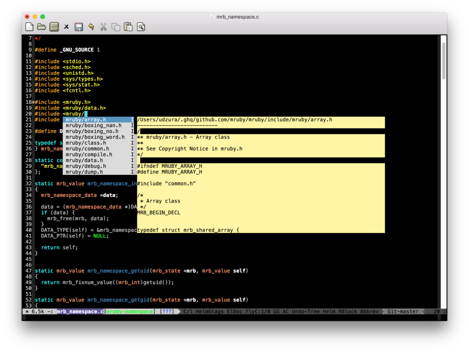The height and width of the screenshot is (352, 469).
Task: Save the buffer with the floppy disk icon
Action: 79,27
